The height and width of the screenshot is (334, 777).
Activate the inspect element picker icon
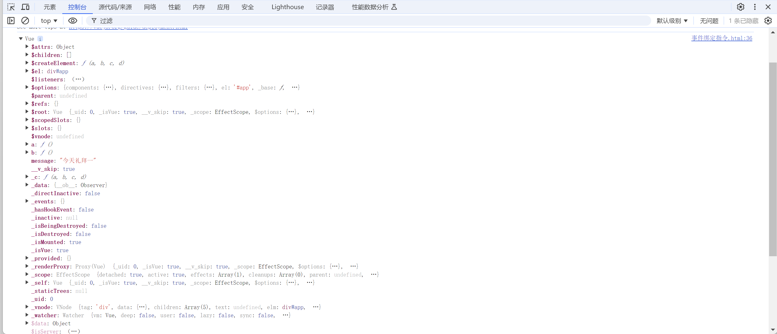point(11,7)
